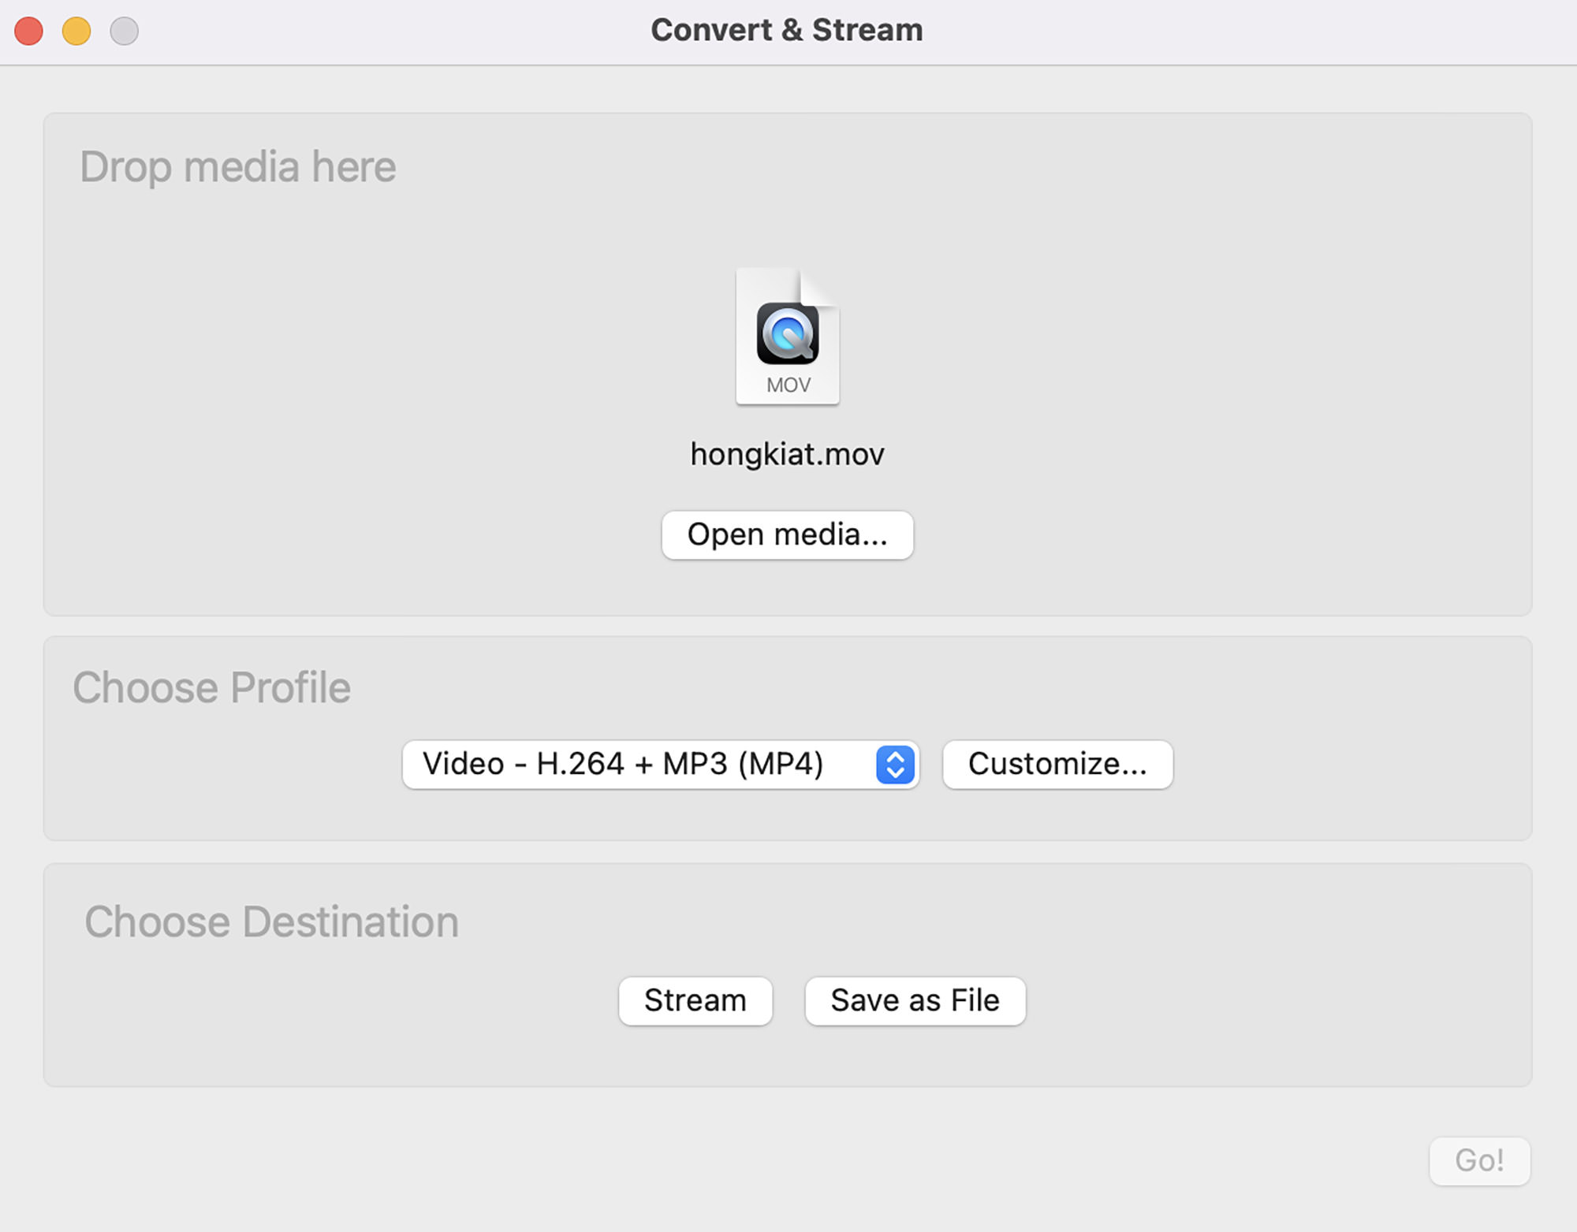Click the Go! button

click(x=1480, y=1161)
